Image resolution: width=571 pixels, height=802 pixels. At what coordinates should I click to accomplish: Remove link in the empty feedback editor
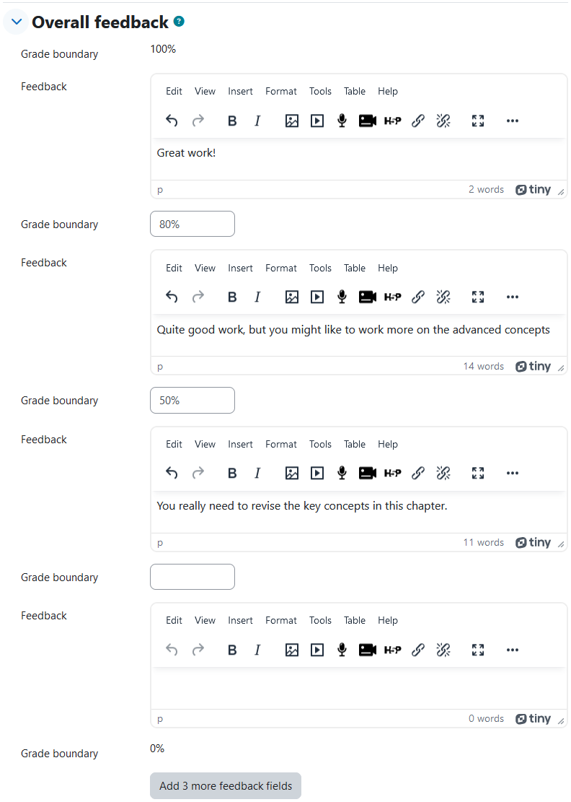(x=443, y=650)
